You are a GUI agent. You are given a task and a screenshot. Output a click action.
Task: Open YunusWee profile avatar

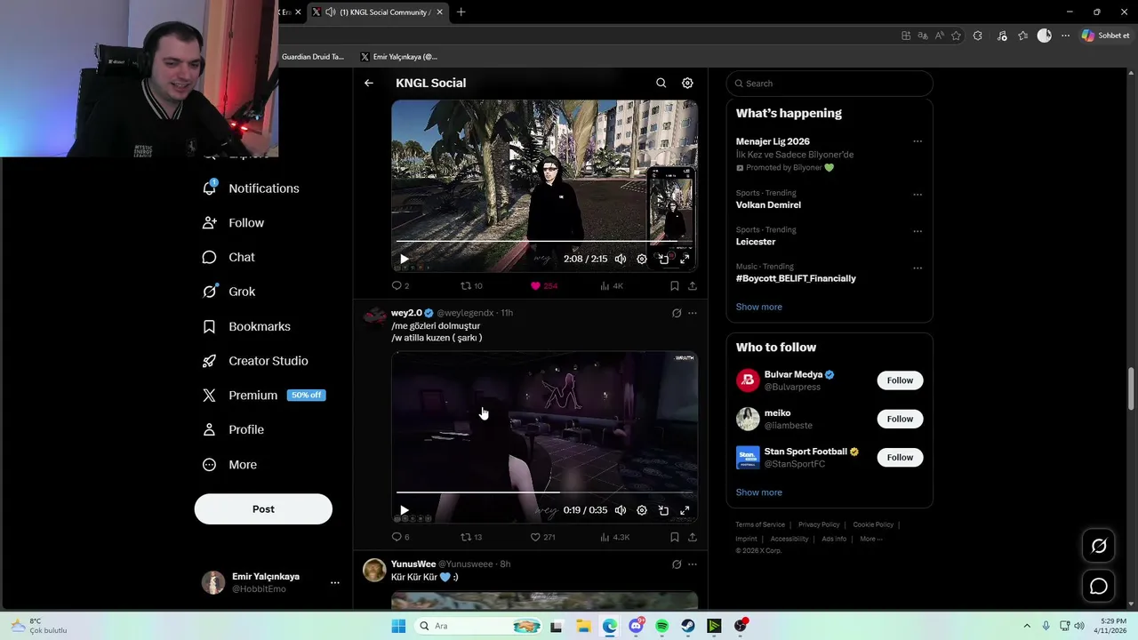pyautogui.click(x=374, y=570)
